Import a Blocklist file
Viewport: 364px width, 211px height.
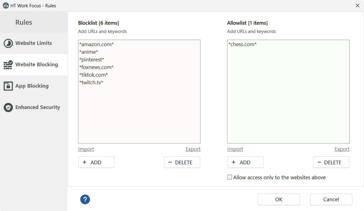(86, 149)
